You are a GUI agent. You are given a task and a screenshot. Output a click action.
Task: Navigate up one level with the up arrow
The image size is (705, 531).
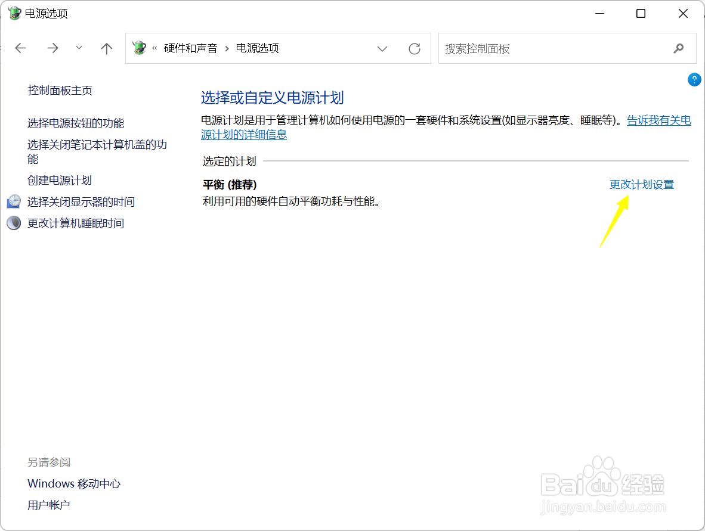(x=106, y=48)
